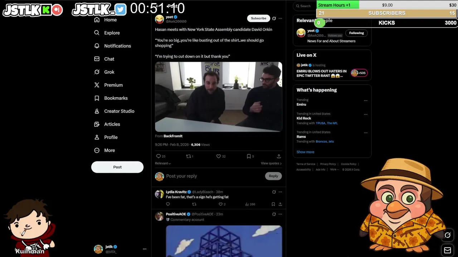458x257 pixels.
Task: Click the Profile person icon
Action: tap(97, 137)
